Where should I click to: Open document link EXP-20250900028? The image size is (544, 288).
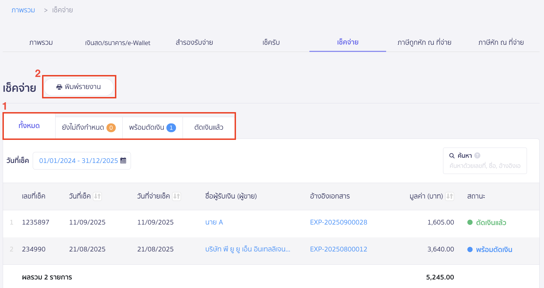338,222
